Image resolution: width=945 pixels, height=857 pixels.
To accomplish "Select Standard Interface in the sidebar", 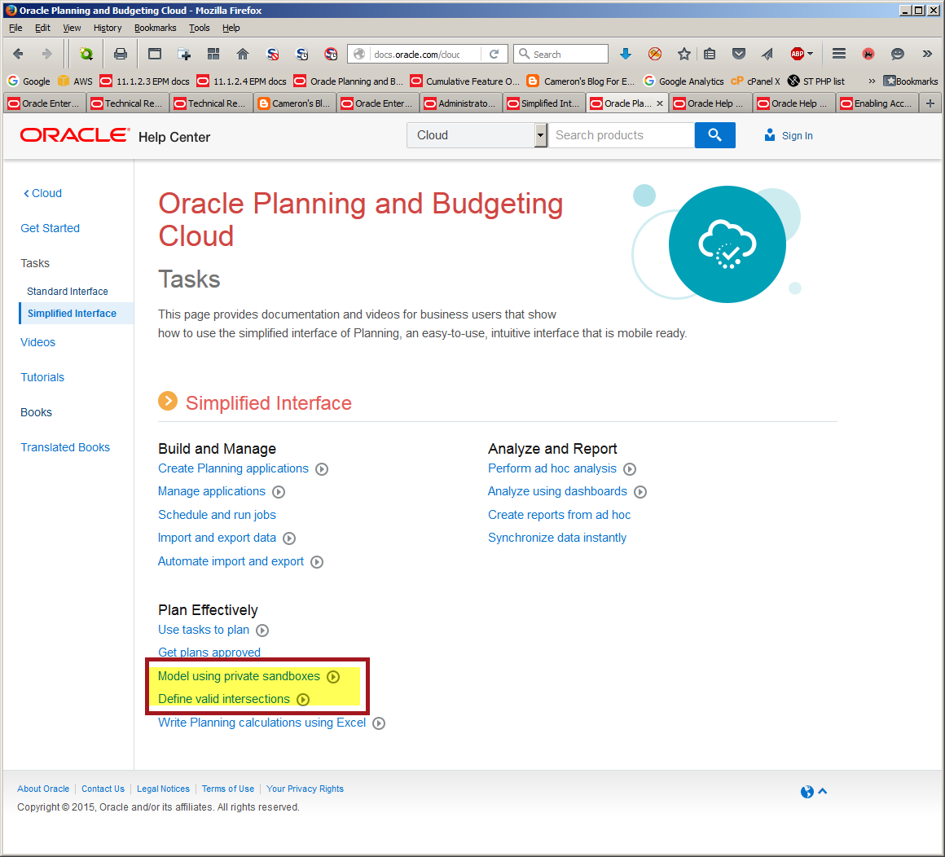I will [68, 292].
